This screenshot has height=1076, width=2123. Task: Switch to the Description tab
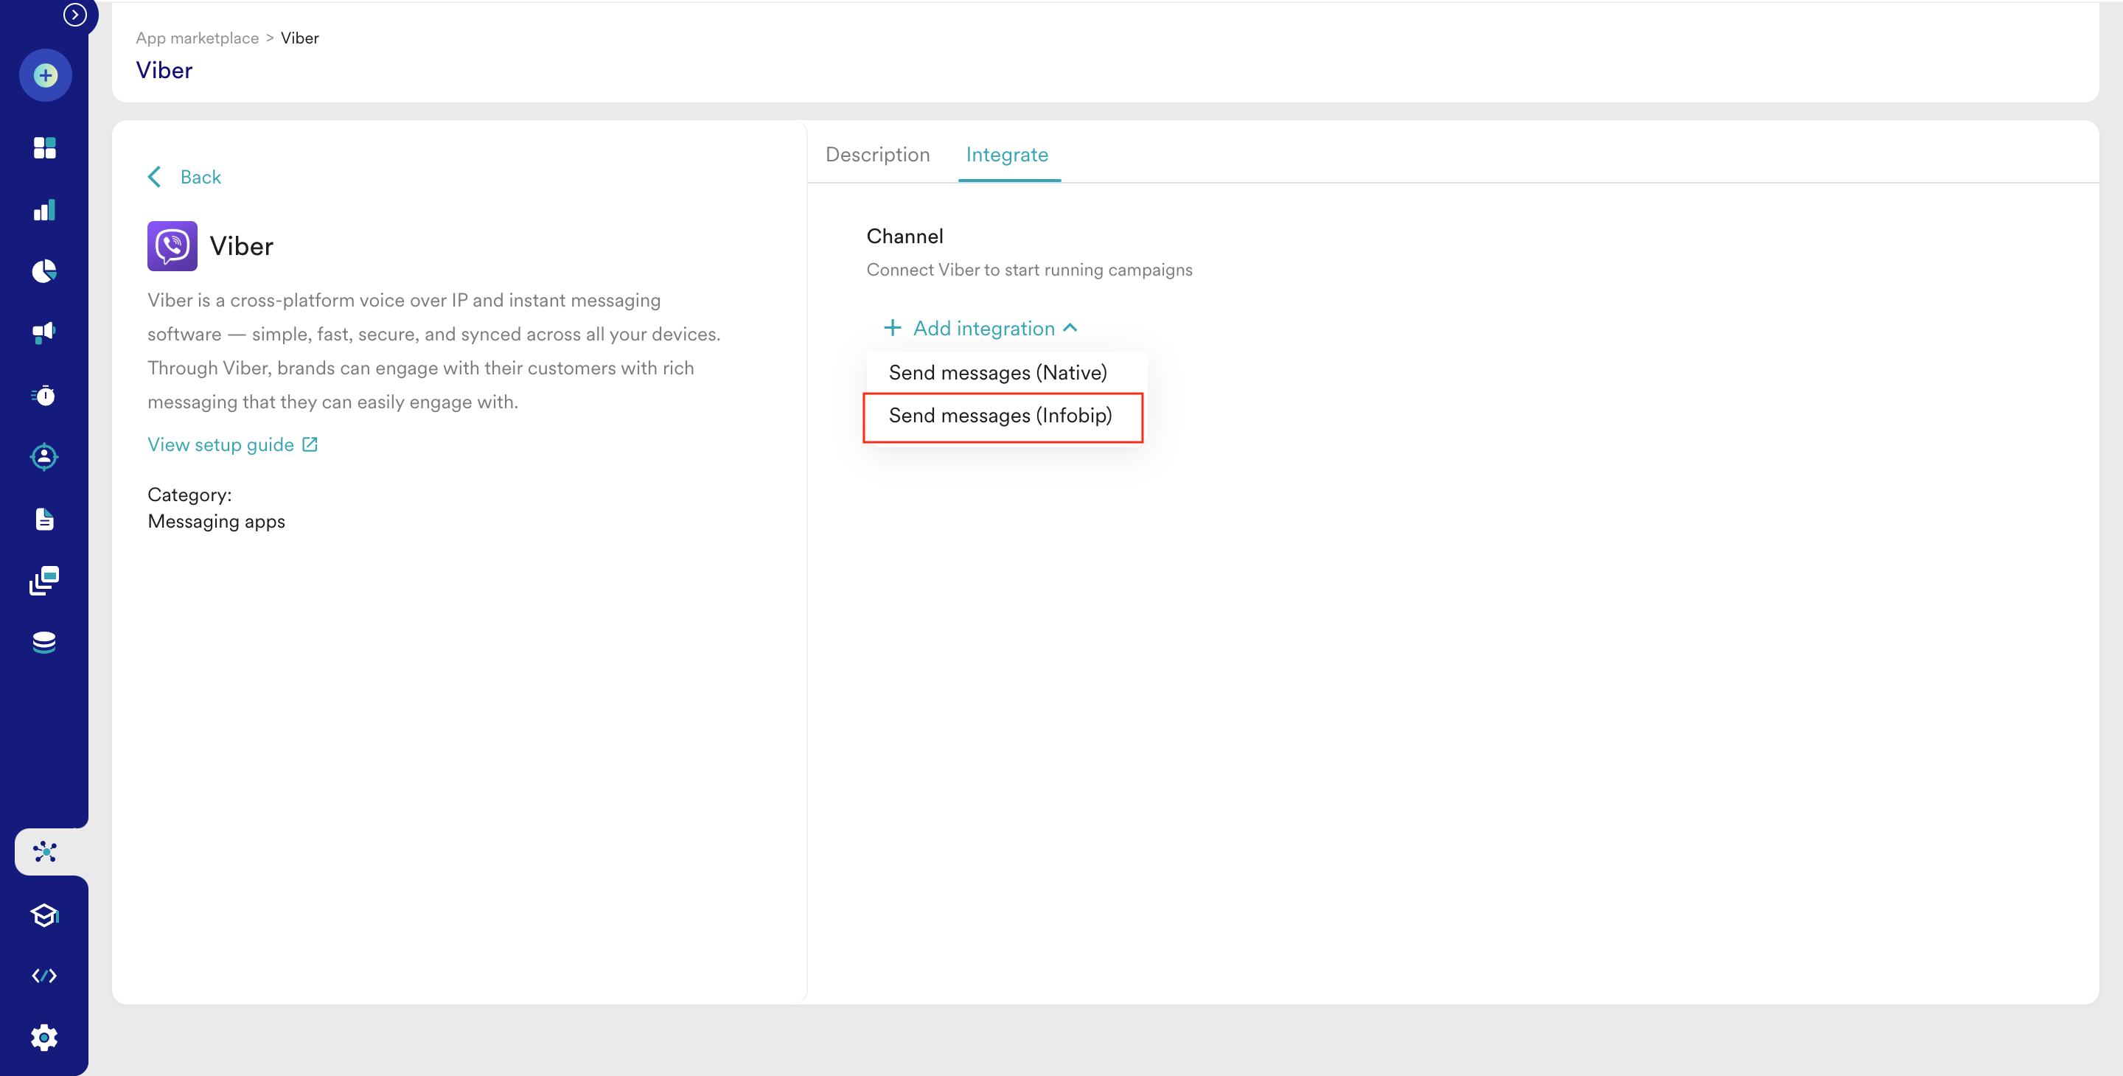tap(878, 155)
